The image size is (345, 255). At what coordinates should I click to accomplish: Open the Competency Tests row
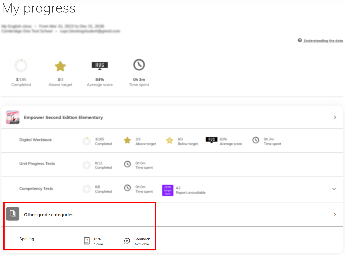click(172, 189)
